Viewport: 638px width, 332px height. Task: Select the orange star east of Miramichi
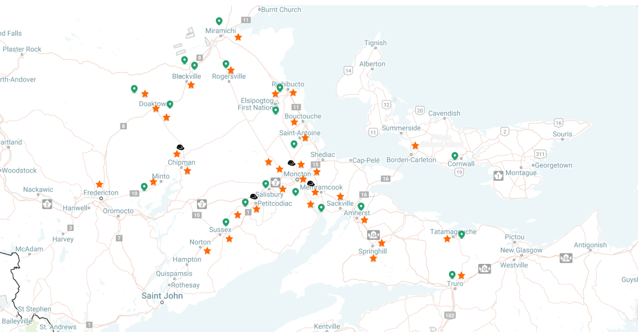tap(238, 37)
